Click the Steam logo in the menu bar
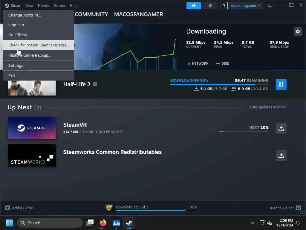 [7, 6]
